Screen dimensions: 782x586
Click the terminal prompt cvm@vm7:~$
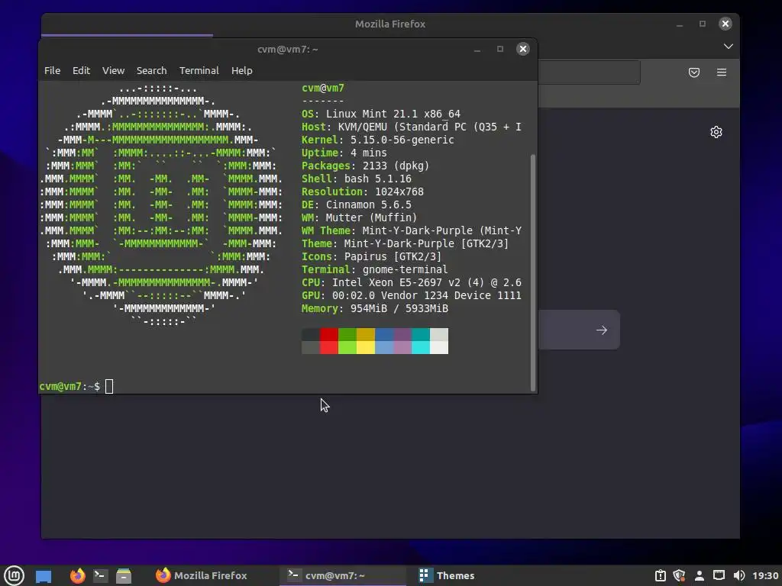[69, 386]
